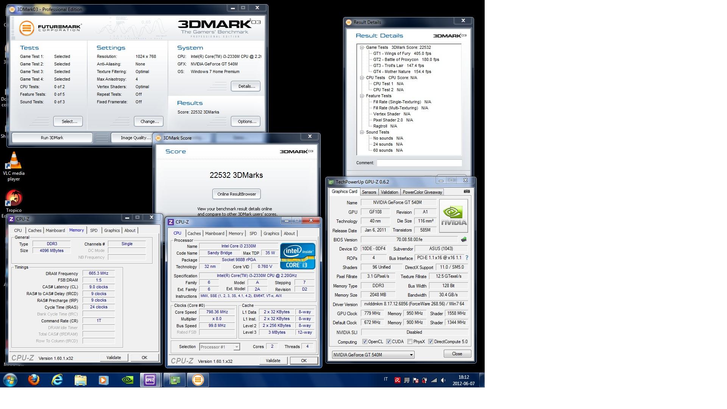The image size is (727, 409).
Task: Click Change... settings button
Action: [150, 121]
